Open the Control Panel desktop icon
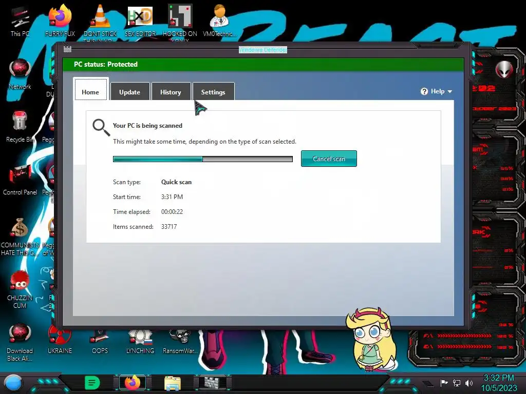This screenshot has width=526, height=394. point(20,180)
